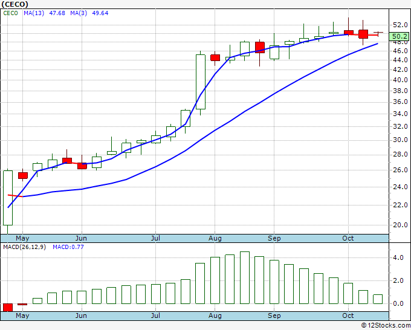The image size is (411, 330).
Task: Click the CECO ticker legend label
Action: click(11, 11)
